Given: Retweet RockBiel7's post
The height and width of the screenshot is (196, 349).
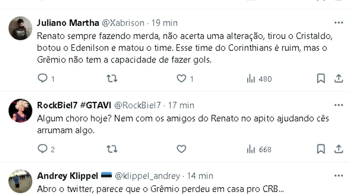Looking at the screenshot, I should [x=112, y=149].
